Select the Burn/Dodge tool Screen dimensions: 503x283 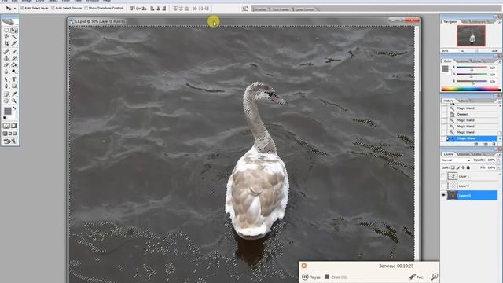14,72
